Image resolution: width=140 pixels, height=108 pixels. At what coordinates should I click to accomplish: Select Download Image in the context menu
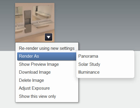tap(47, 72)
